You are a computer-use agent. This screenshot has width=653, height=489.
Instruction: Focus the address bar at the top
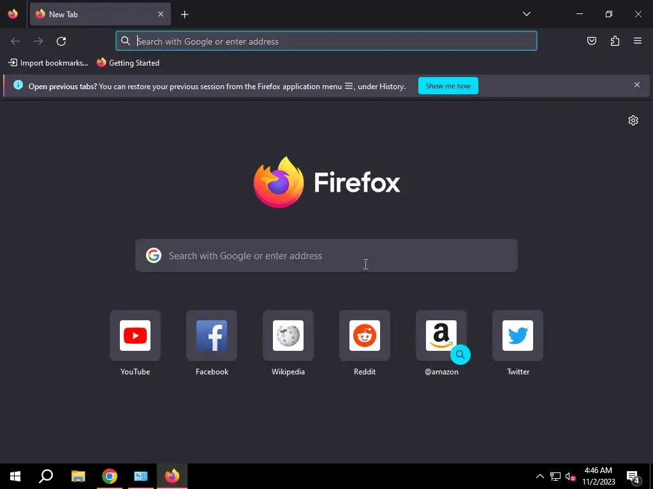coord(326,41)
